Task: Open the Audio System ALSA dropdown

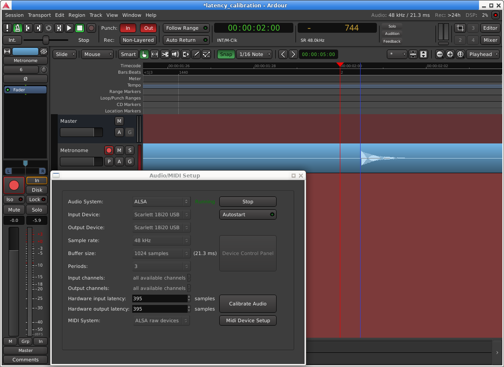Action: 161,202
